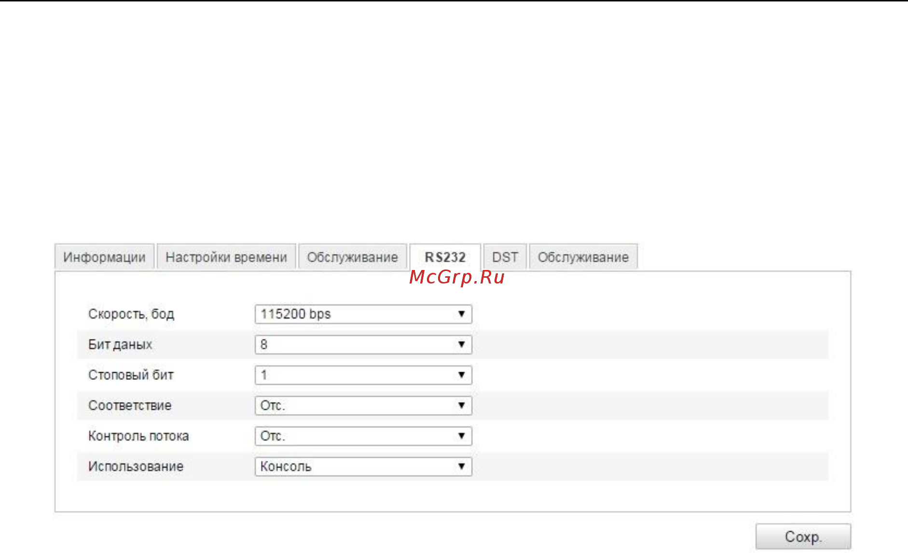Switch to the DST tab
Viewport: 908px width, 553px height.
pos(505,257)
